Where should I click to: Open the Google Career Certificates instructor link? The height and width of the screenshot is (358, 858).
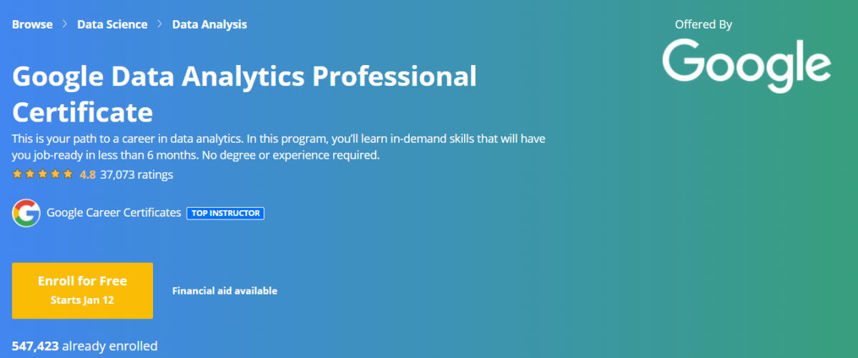click(114, 213)
